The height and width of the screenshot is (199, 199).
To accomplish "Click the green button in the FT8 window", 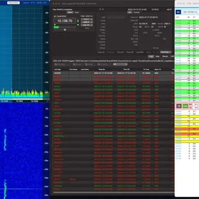I will pyautogui.click(x=185, y=106).
